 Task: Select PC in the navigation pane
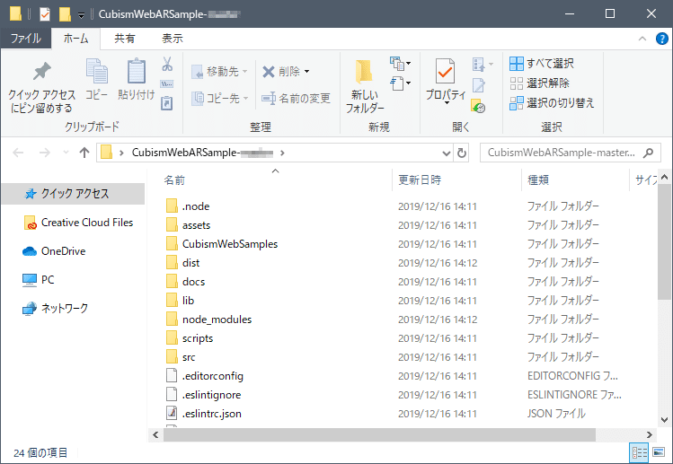tap(39, 280)
